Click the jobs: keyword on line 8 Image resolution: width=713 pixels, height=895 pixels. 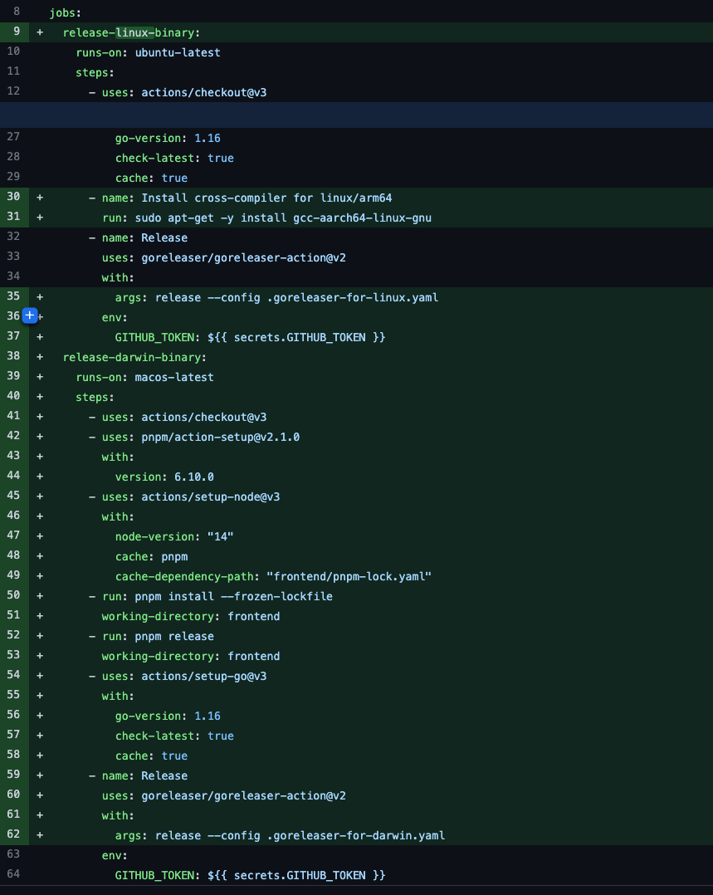point(64,12)
